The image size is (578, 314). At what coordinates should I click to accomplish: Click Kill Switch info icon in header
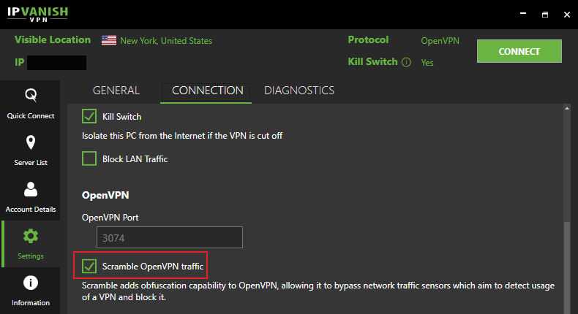[x=406, y=62]
